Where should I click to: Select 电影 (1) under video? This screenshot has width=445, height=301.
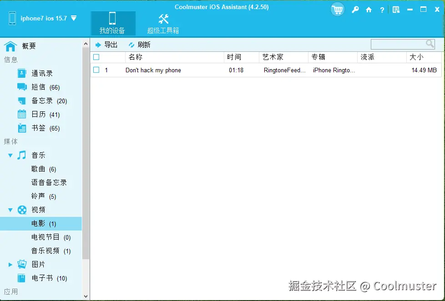tap(41, 224)
